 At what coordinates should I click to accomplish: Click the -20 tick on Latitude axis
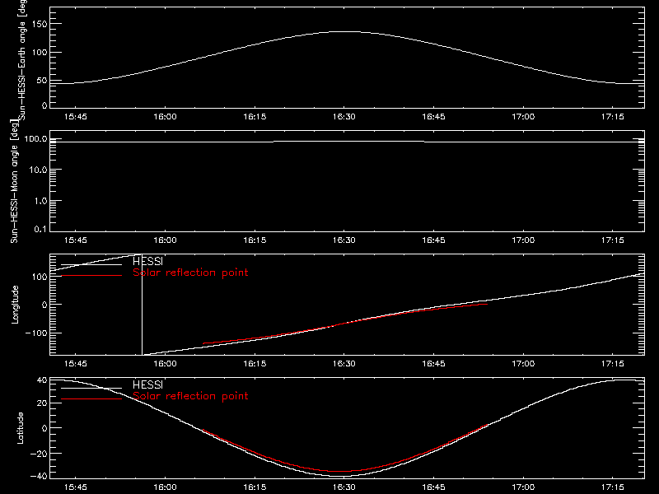pos(40,454)
